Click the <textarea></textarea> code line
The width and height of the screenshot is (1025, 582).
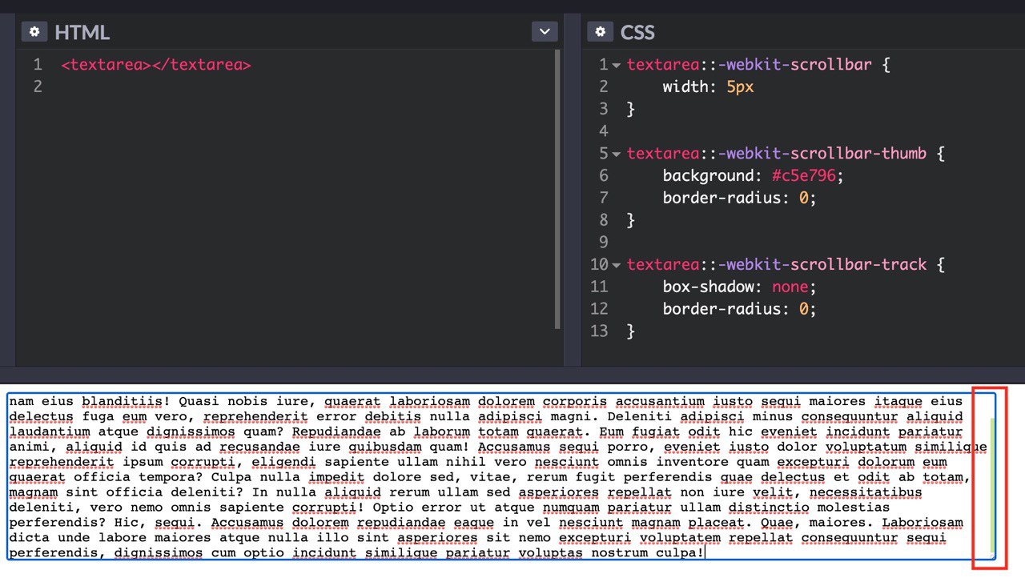tap(156, 65)
